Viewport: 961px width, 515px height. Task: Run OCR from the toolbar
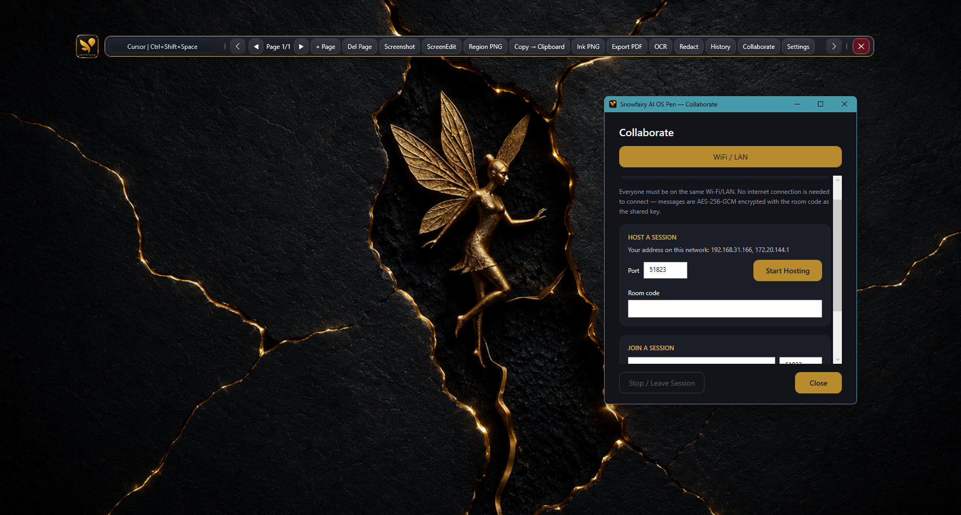[661, 46]
